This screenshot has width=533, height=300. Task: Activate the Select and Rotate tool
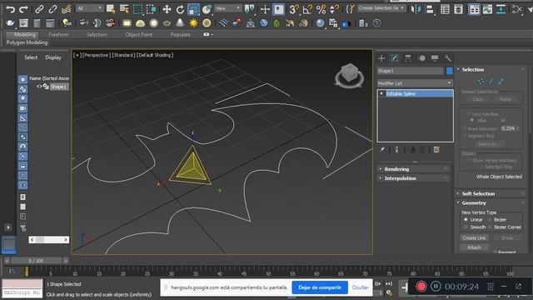(x=180, y=9)
